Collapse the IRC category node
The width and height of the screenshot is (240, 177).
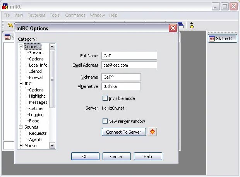(x=21, y=84)
